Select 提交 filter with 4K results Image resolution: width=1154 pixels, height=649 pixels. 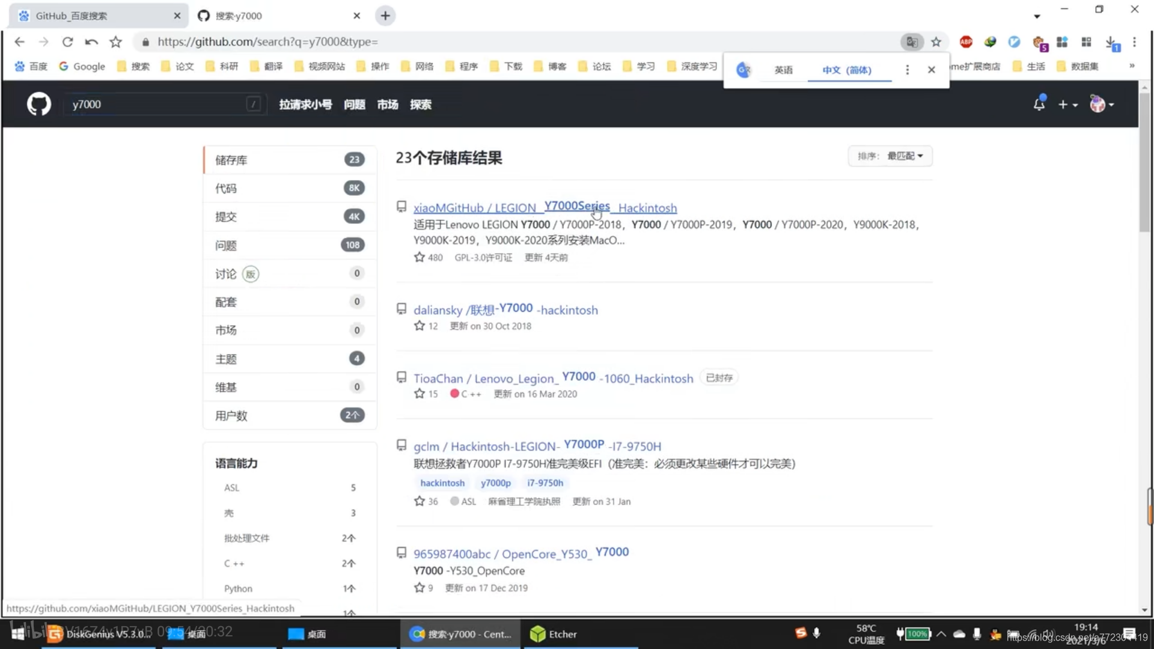coord(290,216)
